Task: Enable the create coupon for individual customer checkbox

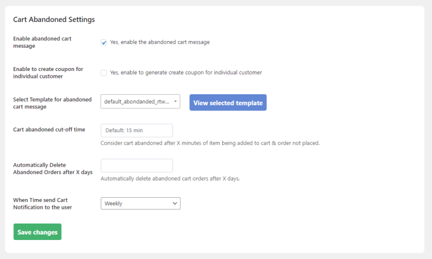Action: pyautogui.click(x=104, y=72)
